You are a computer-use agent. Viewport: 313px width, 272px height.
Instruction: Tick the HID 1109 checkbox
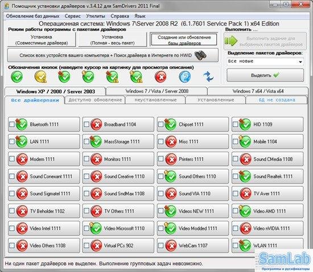[x=236, y=124]
